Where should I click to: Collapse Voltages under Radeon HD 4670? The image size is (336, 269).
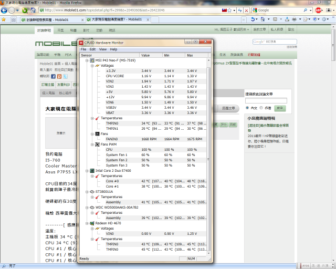coord(92,229)
